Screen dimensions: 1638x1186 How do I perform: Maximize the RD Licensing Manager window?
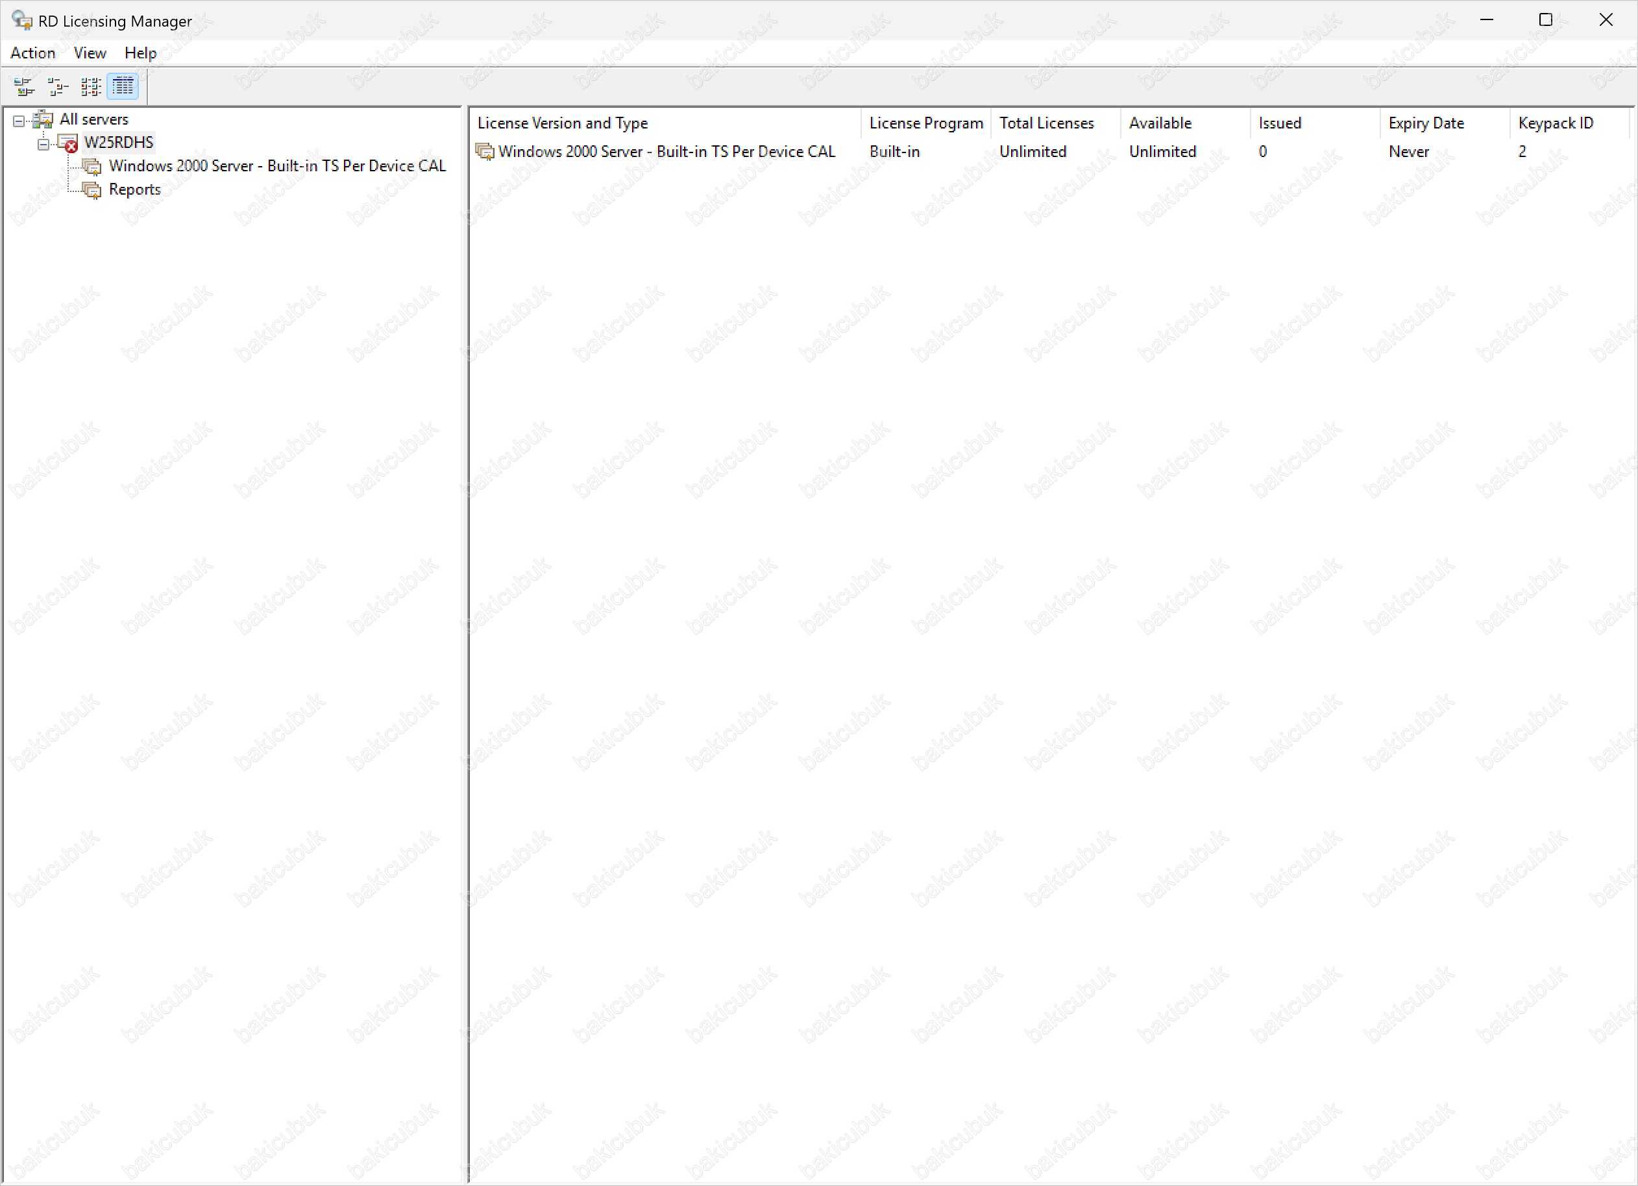[x=1545, y=20]
